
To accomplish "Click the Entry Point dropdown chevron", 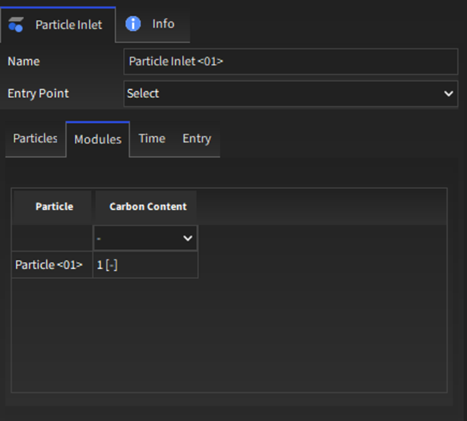I will tap(448, 94).
